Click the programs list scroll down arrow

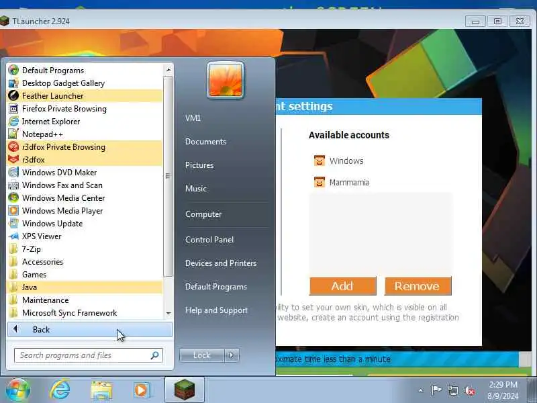tap(168, 313)
